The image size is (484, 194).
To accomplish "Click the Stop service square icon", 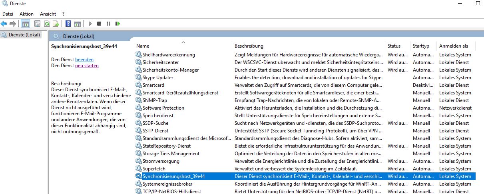I will [99, 24].
